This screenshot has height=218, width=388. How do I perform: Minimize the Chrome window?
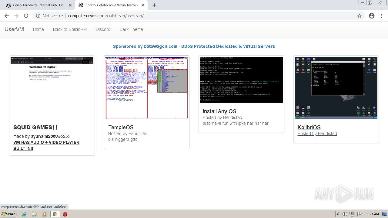point(363,2)
